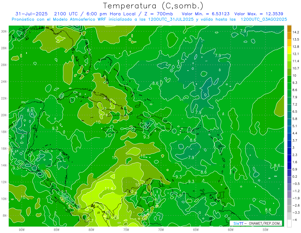This screenshot has width=301, height=233.
Task: Click the purple colorbar swatch between -1.9 and -1.2
Action: [x=289, y=195]
